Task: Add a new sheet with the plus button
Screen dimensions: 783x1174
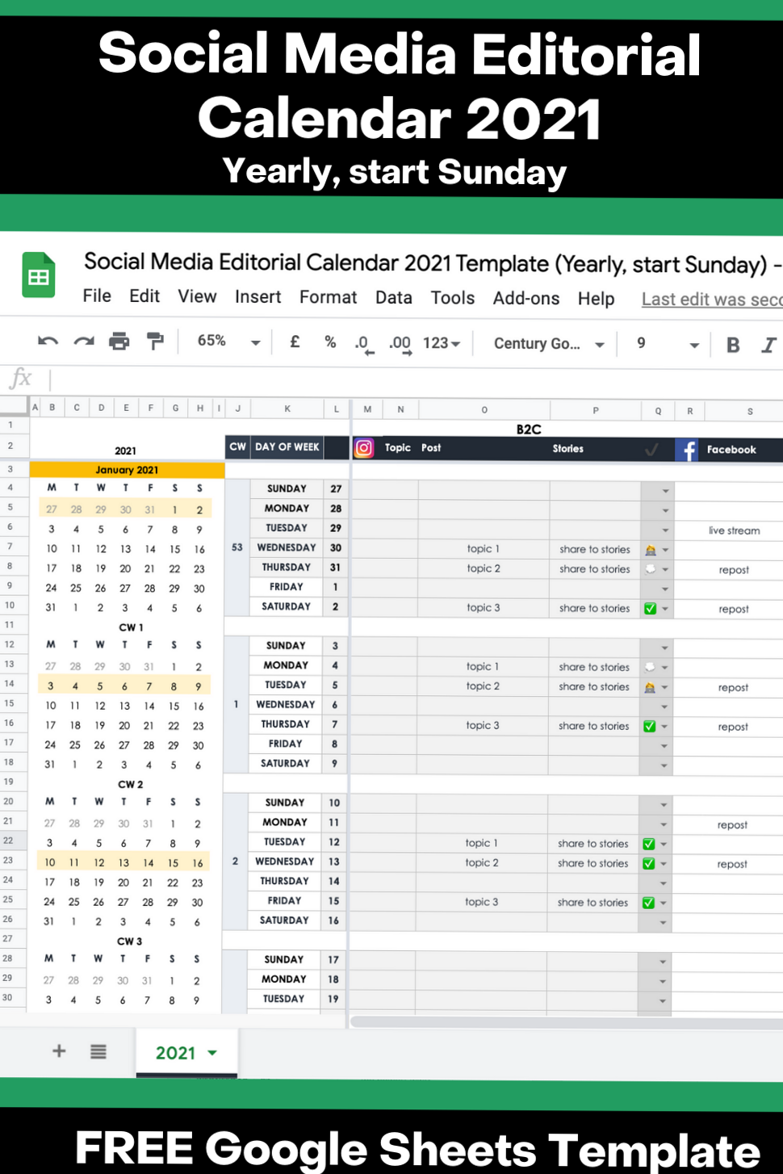Action: click(58, 1051)
